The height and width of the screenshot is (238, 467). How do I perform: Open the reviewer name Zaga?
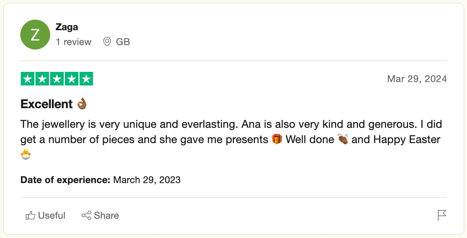point(67,27)
